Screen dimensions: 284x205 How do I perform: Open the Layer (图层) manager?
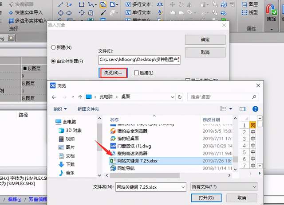[x=250, y=4]
